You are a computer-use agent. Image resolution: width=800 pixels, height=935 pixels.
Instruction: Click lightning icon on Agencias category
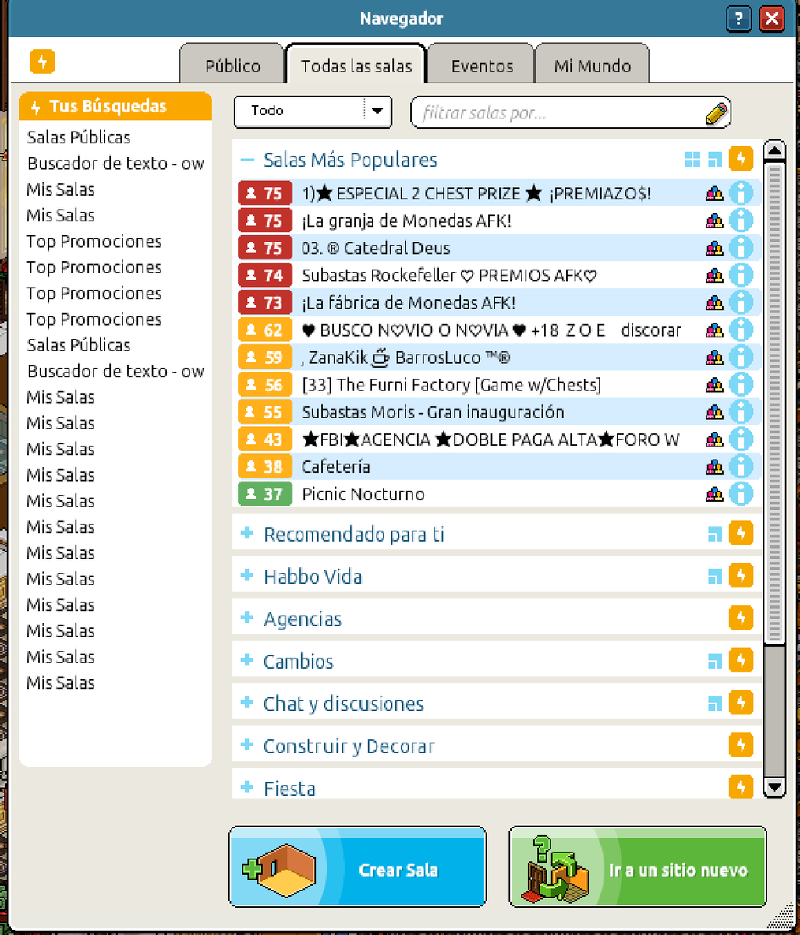(741, 619)
